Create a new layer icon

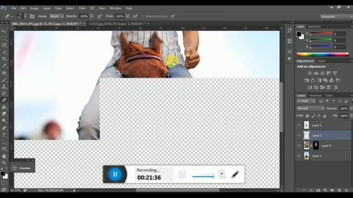(339, 190)
